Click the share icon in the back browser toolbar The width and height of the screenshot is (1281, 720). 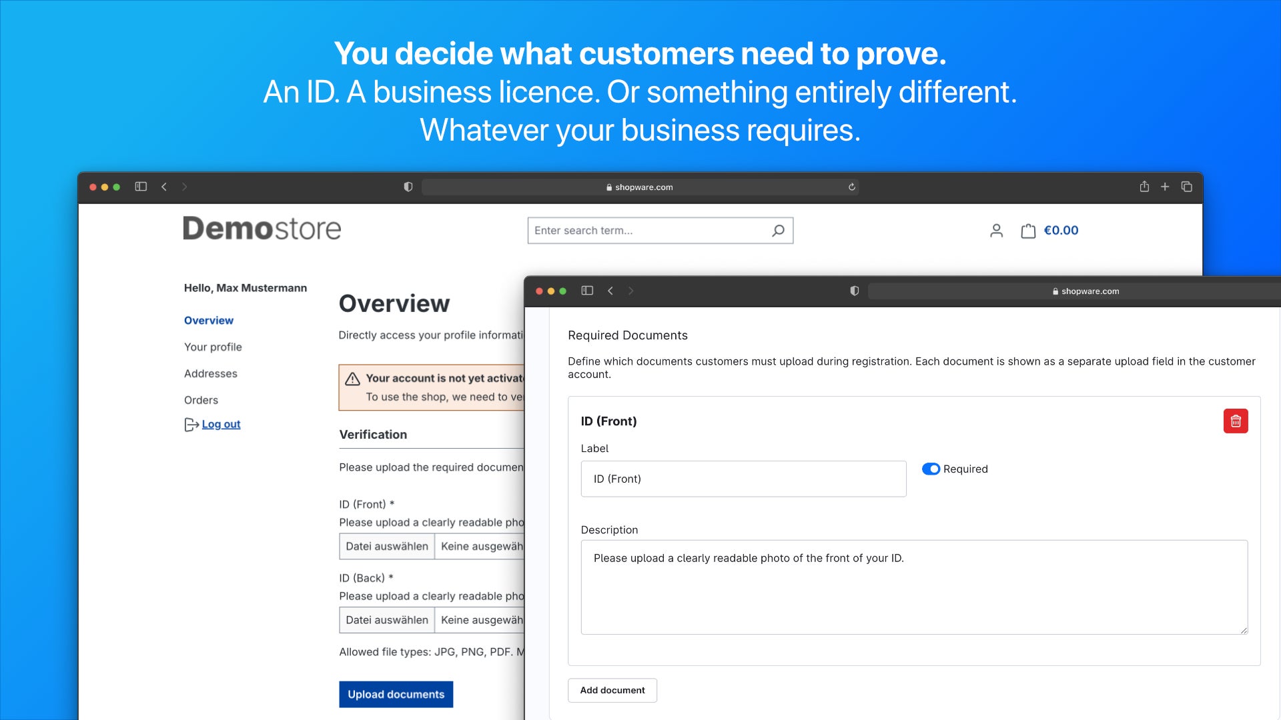click(x=1144, y=187)
